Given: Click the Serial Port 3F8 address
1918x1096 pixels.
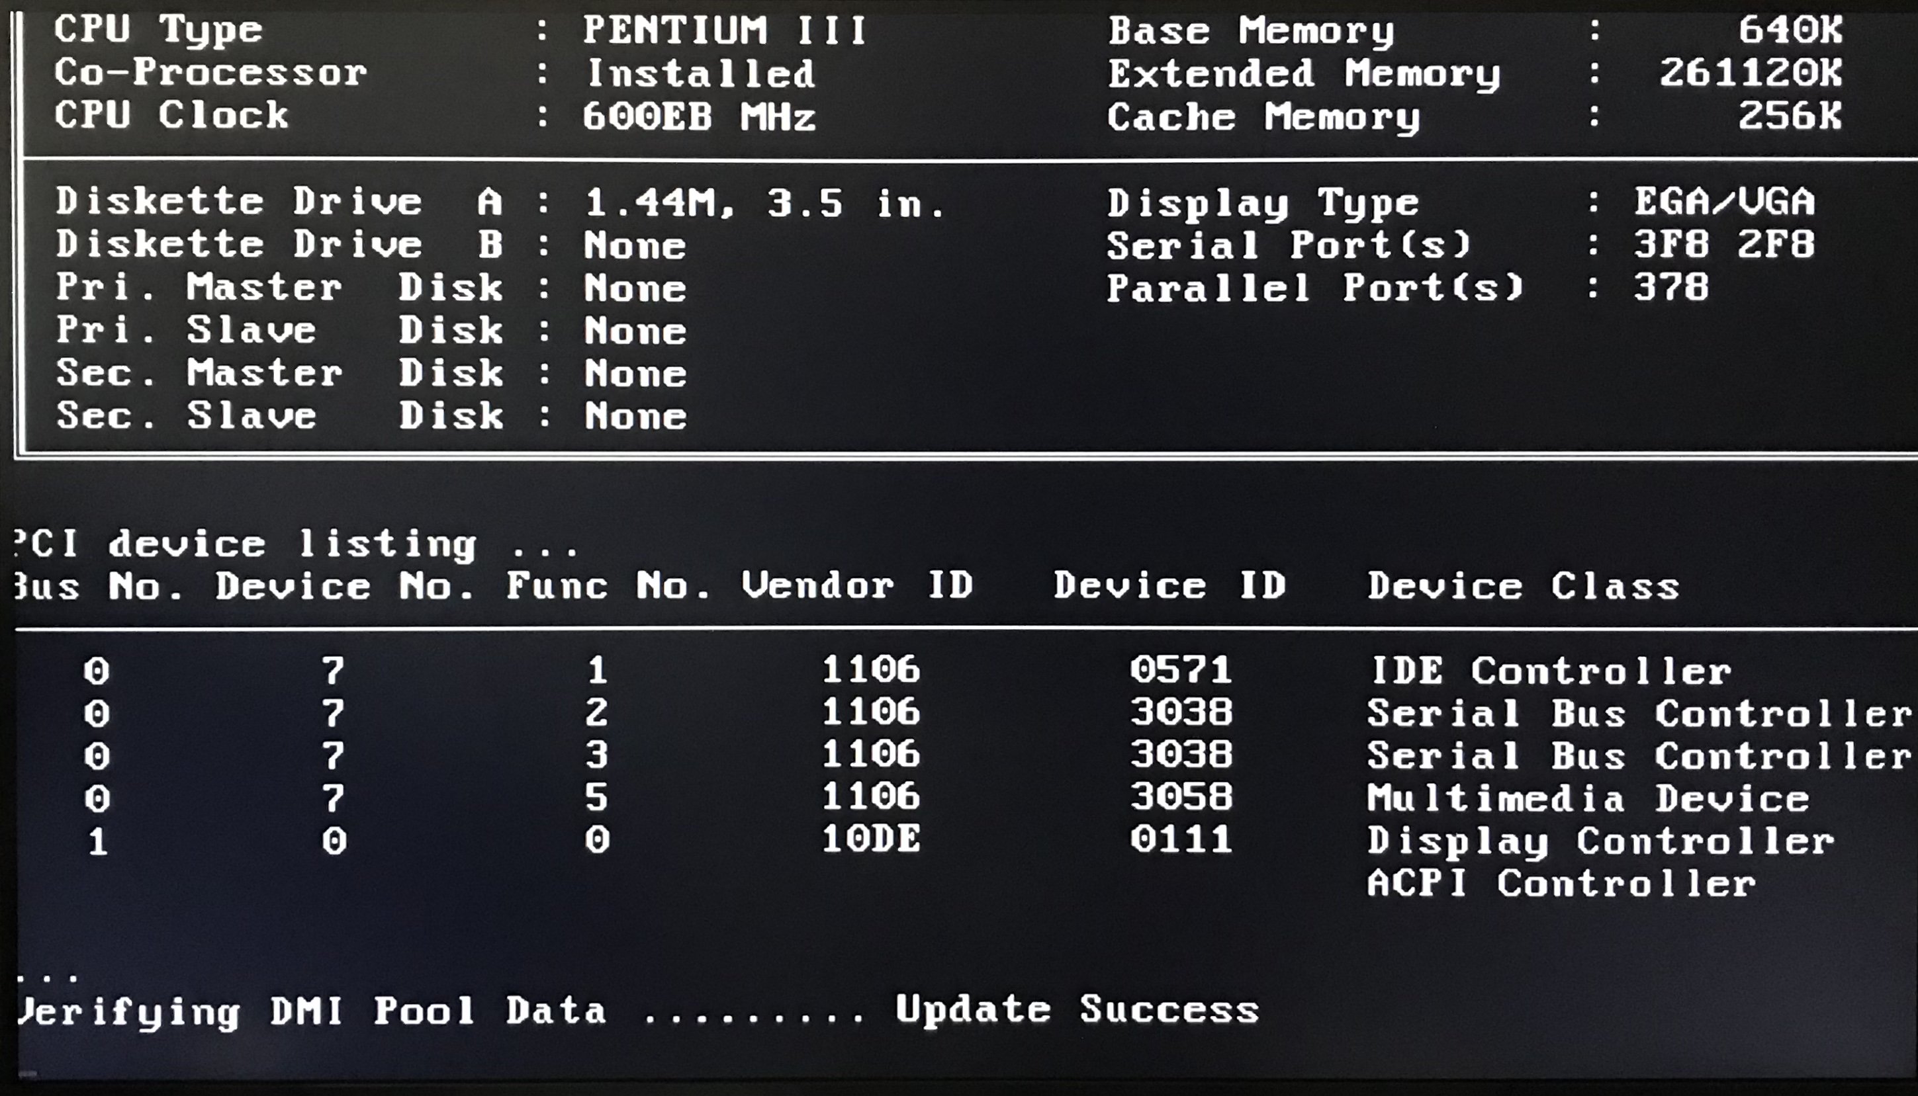Looking at the screenshot, I should 1671,245.
